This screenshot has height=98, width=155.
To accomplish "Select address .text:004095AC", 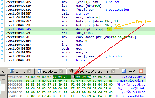I will (18, 33).
